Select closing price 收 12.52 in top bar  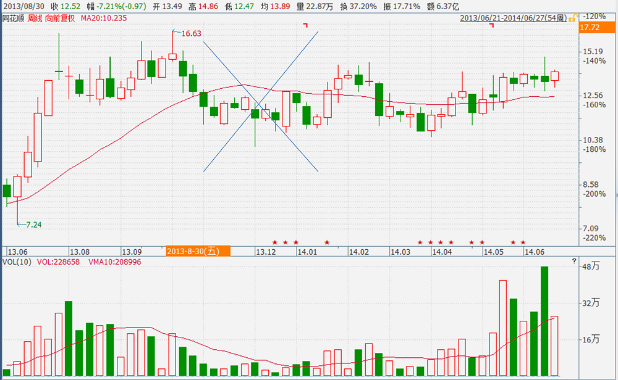click(x=66, y=7)
